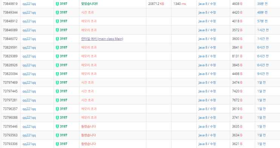Open the Java 8 source link in row 73793563

(203, 135)
